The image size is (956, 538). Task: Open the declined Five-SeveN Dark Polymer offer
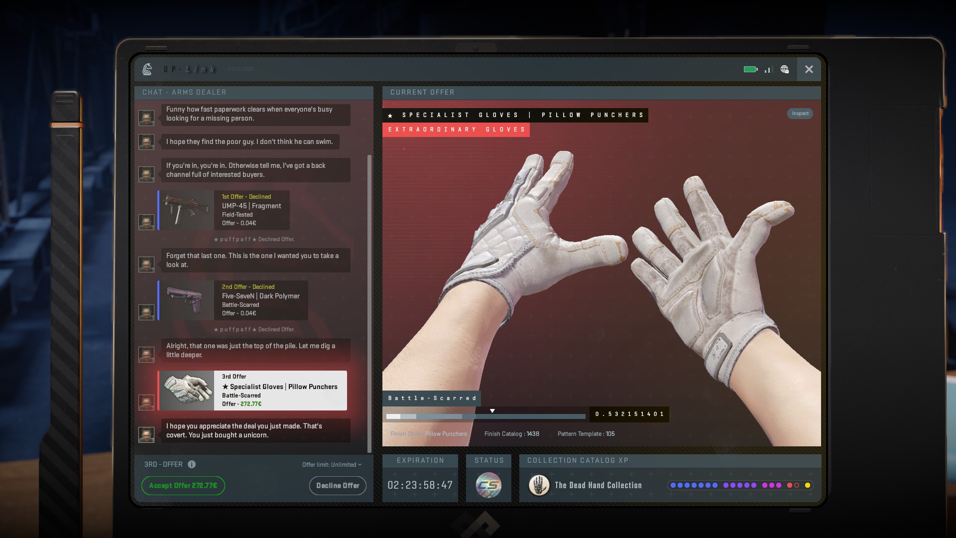[233, 300]
